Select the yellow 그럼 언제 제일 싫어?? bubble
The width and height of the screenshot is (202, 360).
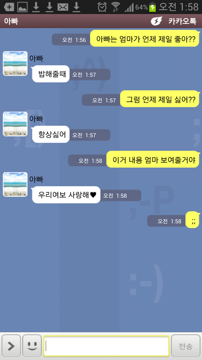(159, 99)
